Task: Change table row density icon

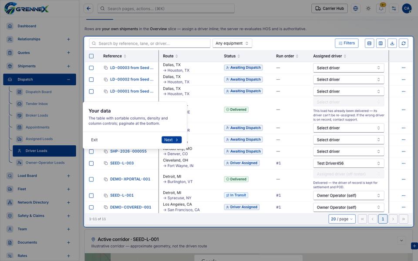Action: pyautogui.click(x=369, y=43)
